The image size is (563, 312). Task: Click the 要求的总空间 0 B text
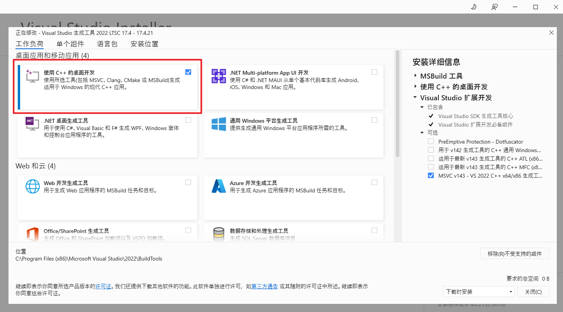click(528, 279)
